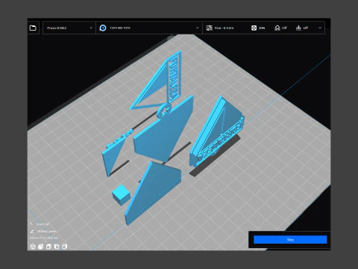Click the extruder 1 material icon
Viewport: 358px width, 269px height.
pyautogui.click(x=103, y=28)
